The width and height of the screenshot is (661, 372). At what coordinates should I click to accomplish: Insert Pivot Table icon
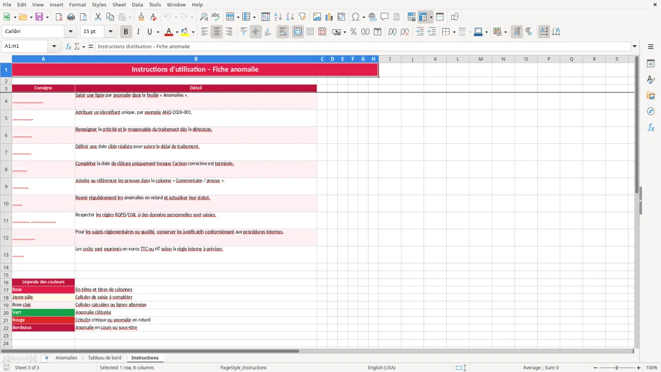click(x=342, y=17)
